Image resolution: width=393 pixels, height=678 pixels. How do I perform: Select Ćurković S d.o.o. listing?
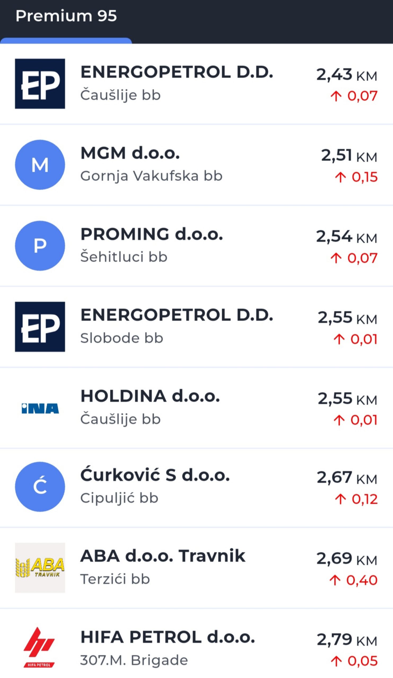[155, 475]
